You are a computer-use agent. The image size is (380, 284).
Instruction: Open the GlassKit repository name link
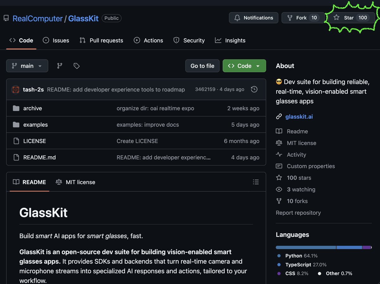click(84, 18)
